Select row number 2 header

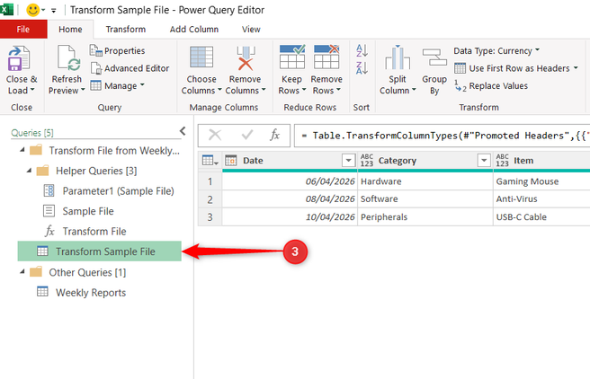(x=210, y=199)
